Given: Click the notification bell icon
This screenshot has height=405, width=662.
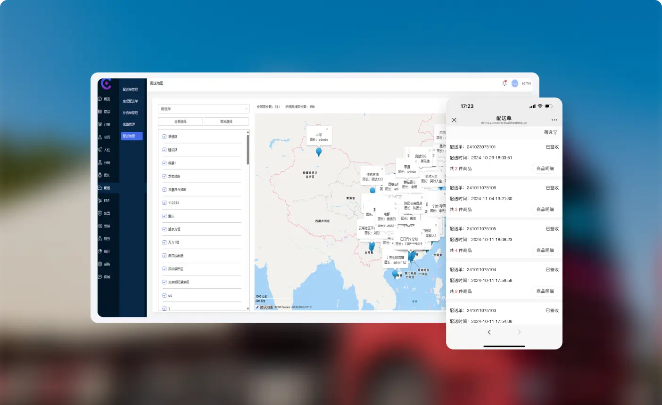Looking at the screenshot, I should tap(504, 83).
